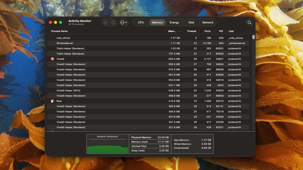Click the Bear app icon in the list
The height and width of the screenshot is (170, 303).
[x=52, y=101]
